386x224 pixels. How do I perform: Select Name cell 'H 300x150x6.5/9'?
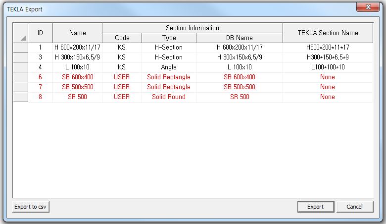click(x=78, y=57)
